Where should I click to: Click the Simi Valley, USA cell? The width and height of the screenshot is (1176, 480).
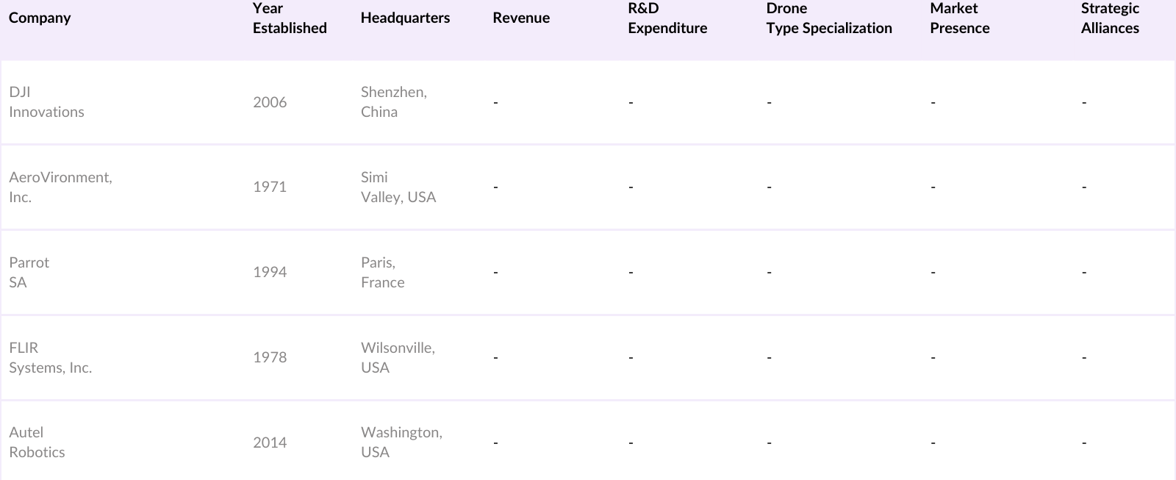click(x=398, y=187)
